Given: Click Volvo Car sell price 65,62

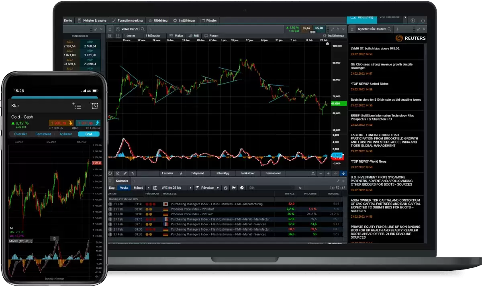Looking at the screenshot, I should tap(307, 28).
